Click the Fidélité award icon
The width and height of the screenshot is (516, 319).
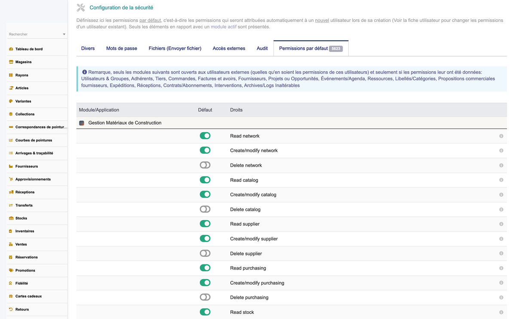[x=11, y=283]
